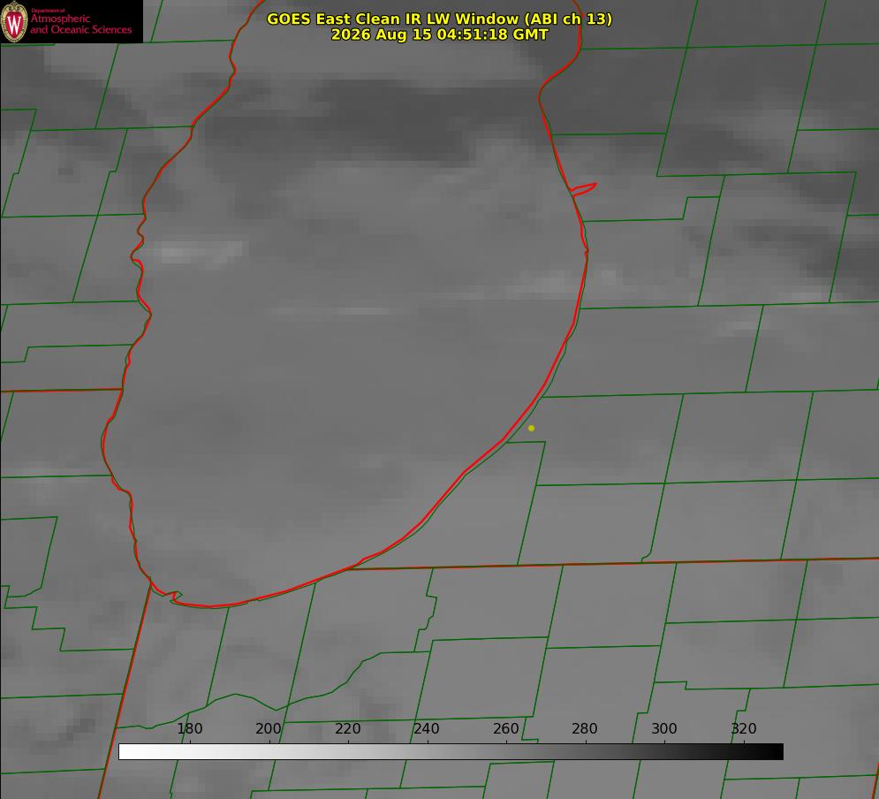Click the Department of text above Atmospheric
This screenshot has width=879, height=799.
tap(48, 11)
